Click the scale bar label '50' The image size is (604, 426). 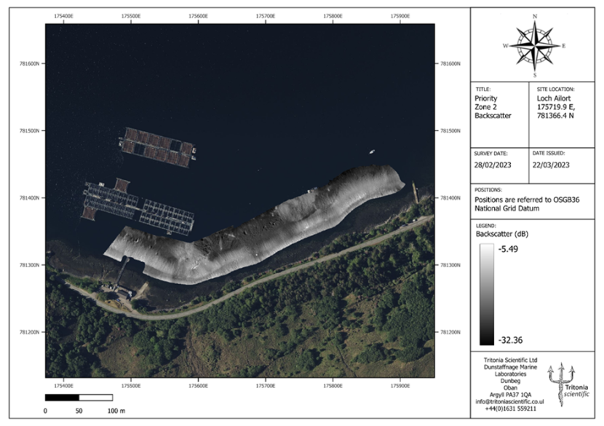tap(79, 411)
